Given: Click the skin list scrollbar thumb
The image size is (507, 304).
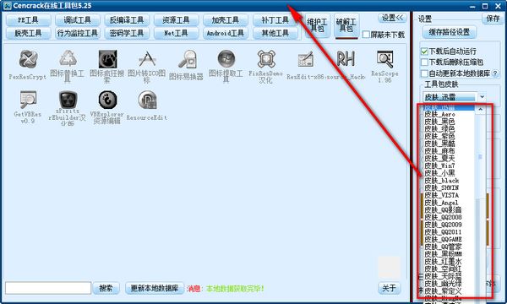Looking at the screenshot, I should point(480,157).
